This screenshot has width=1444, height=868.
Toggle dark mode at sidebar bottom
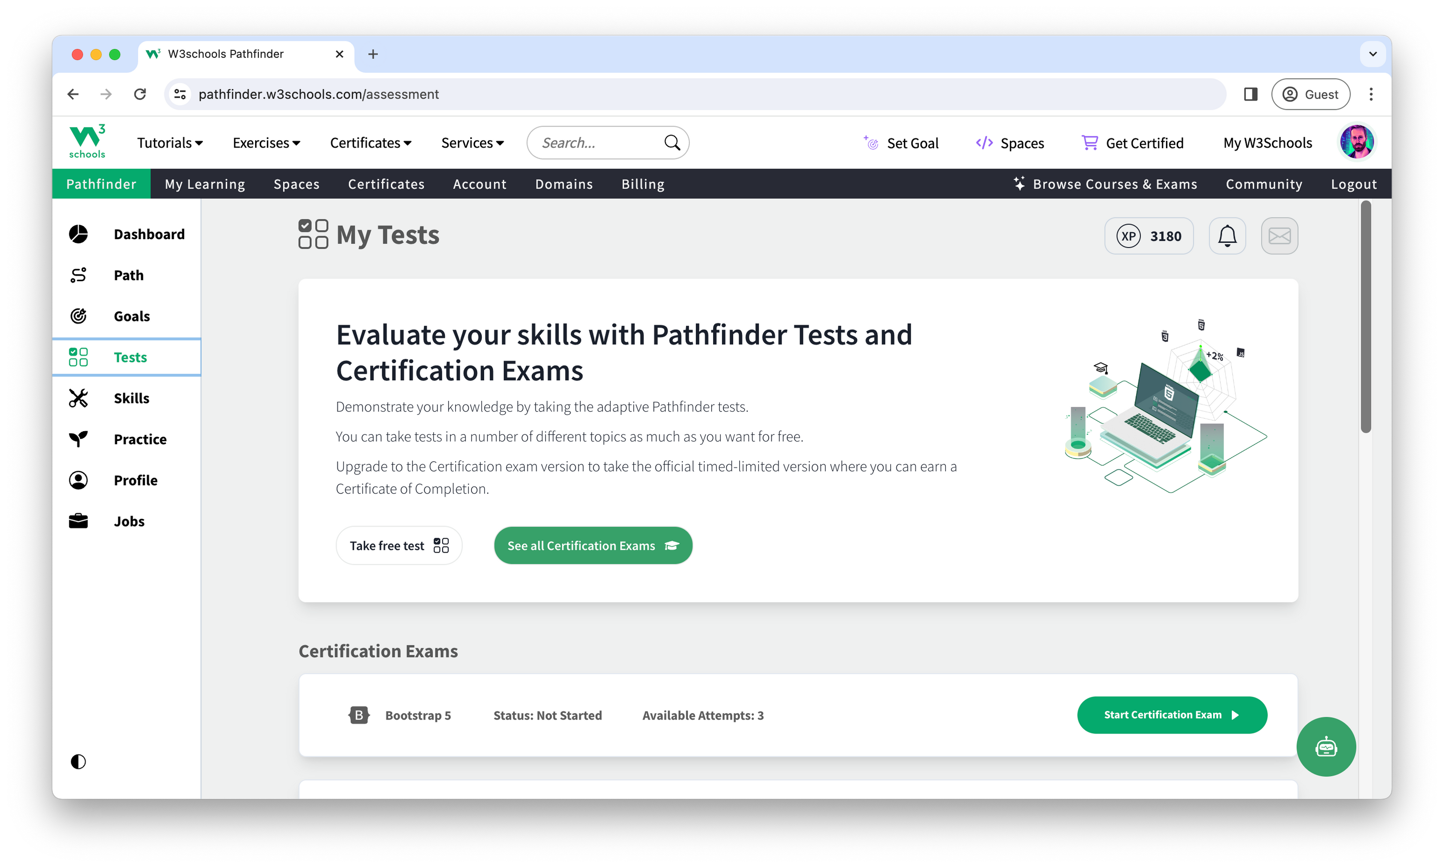[78, 761]
